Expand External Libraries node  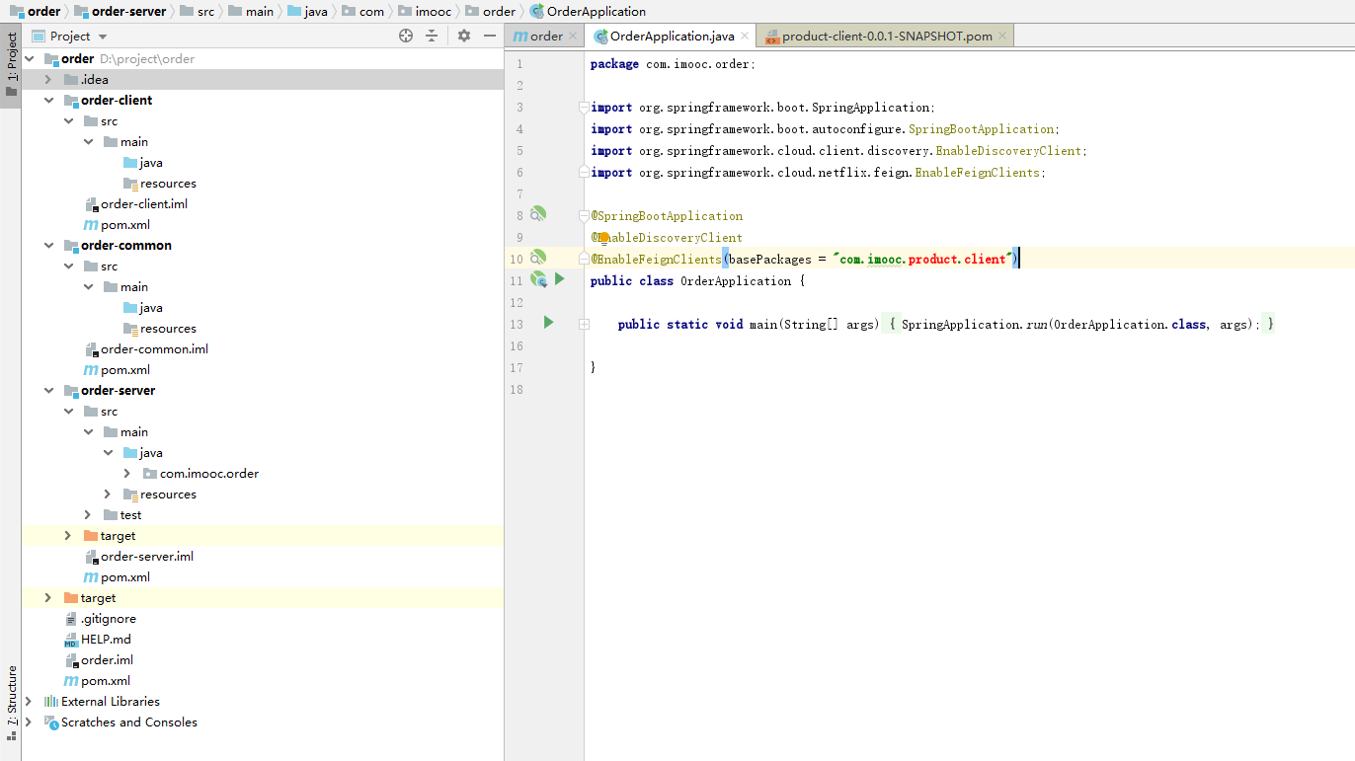28,701
